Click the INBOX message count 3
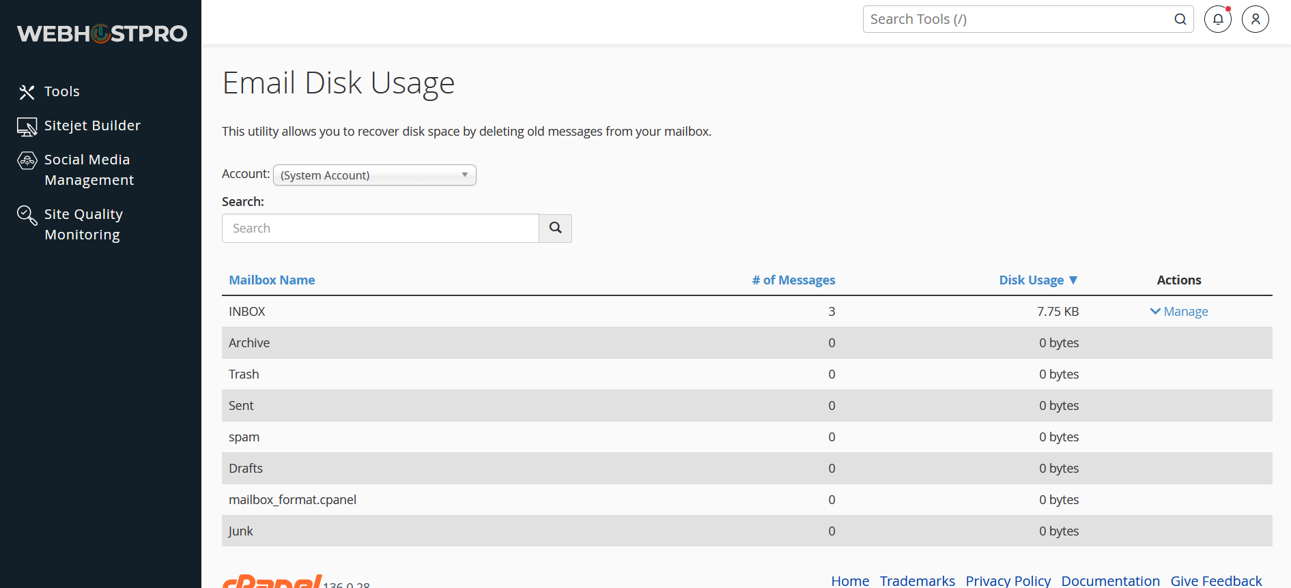 pos(832,312)
